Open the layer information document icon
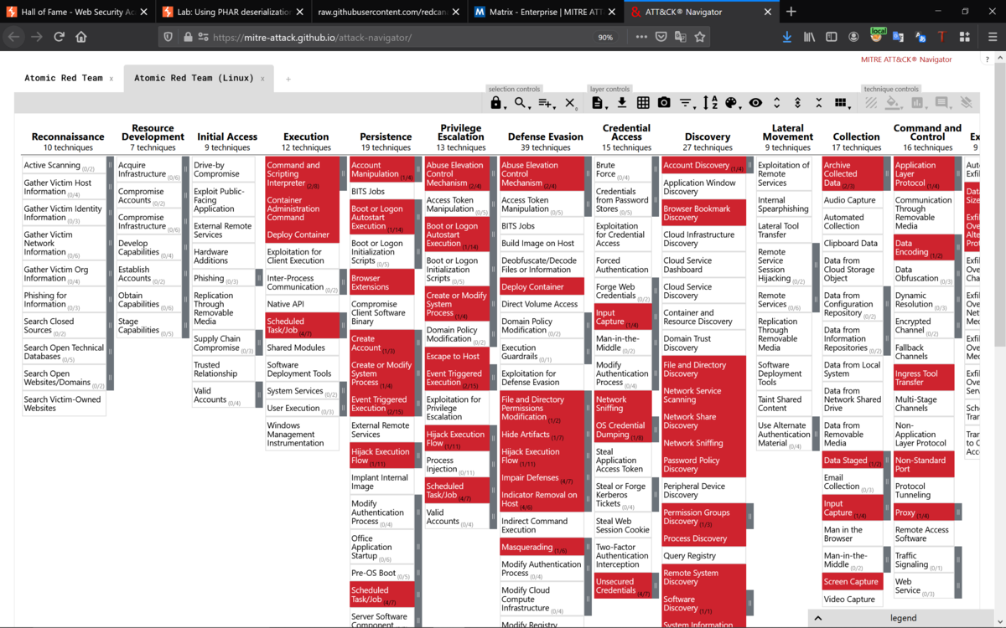This screenshot has width=1006, height=628. [598, 103]
